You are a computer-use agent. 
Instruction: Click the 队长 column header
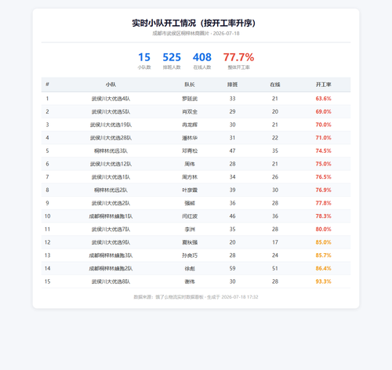pyautogui.click(x=190, y=85)
